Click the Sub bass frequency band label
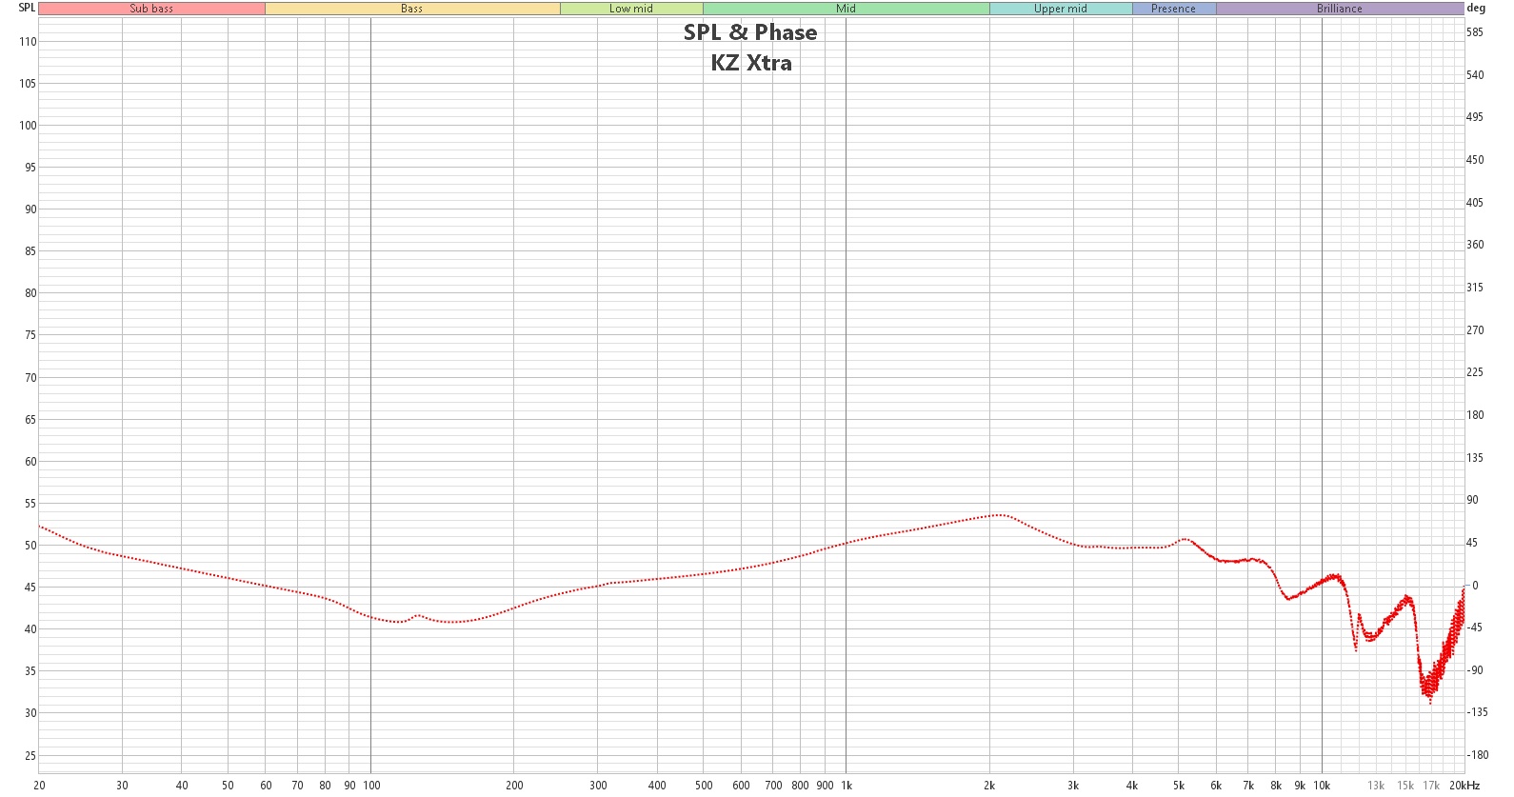Screen dimensions: 1514x797 click(151, 9)
